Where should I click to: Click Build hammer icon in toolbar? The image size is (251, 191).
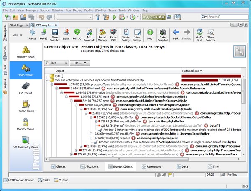(x=98, y=17)
